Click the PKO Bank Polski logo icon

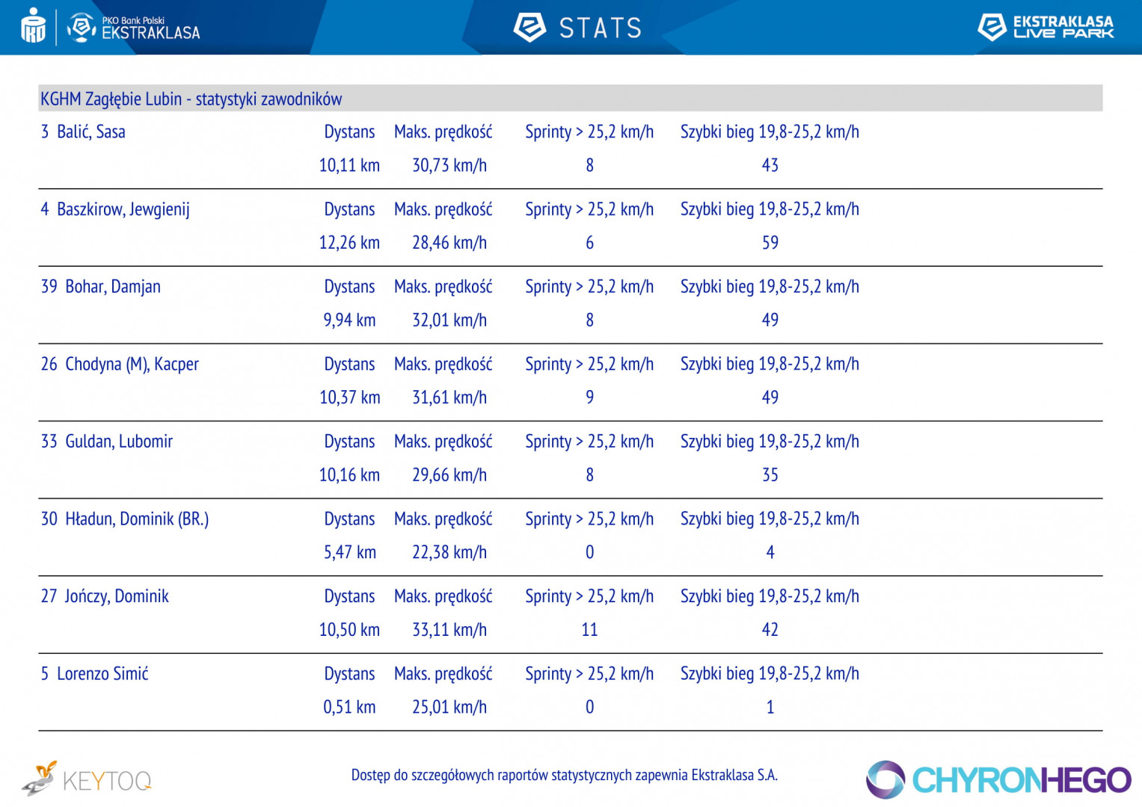coord(33,26)
